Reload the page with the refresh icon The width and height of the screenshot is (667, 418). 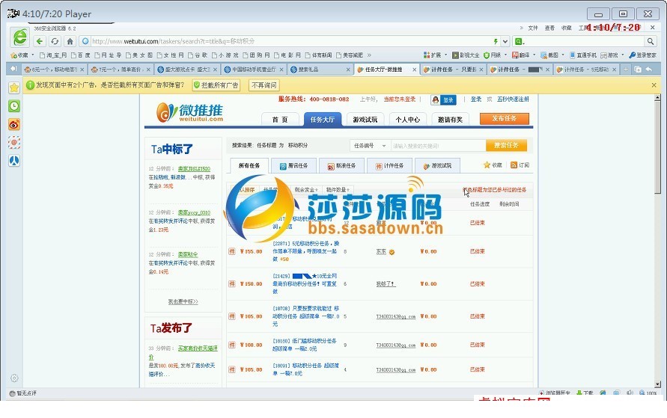point(55,41)
